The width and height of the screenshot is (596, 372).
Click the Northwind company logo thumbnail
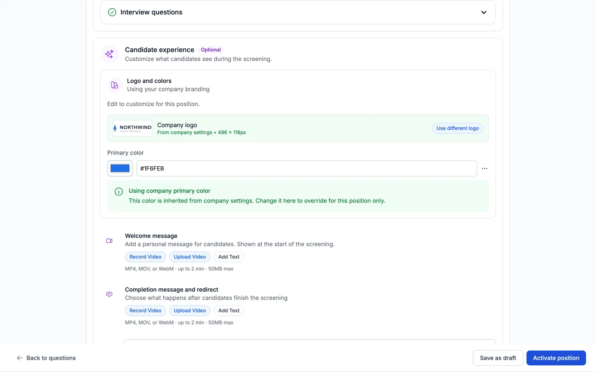[x=132, y=129]
